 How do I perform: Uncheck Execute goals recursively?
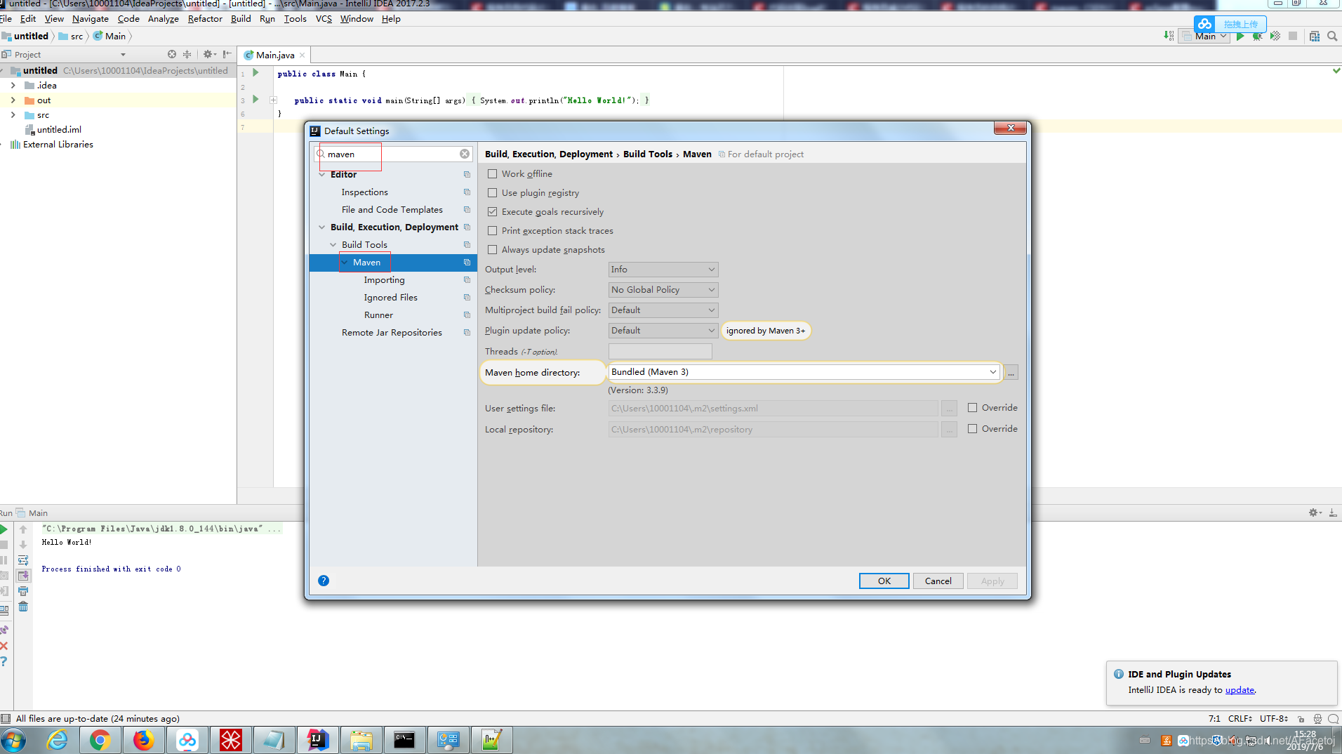click(492, 212)
